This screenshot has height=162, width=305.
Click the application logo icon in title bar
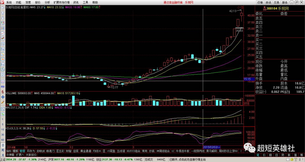[2, 2]
